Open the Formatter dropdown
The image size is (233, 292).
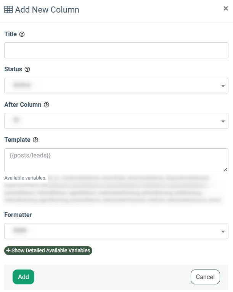pyautogui.click(x=116, y=231)
